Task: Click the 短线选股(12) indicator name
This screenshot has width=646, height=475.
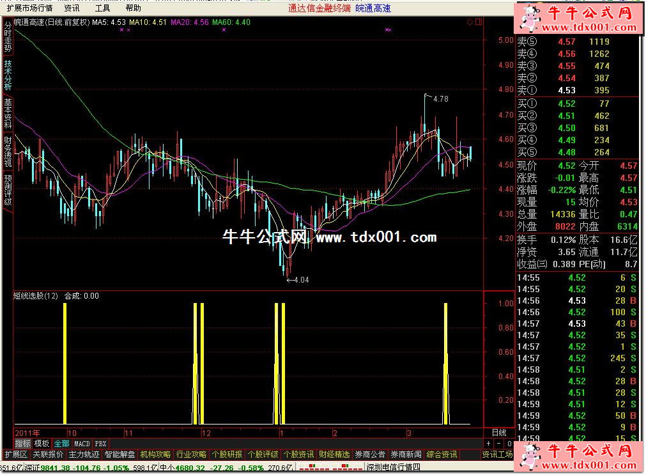Action: click(36, 296)
